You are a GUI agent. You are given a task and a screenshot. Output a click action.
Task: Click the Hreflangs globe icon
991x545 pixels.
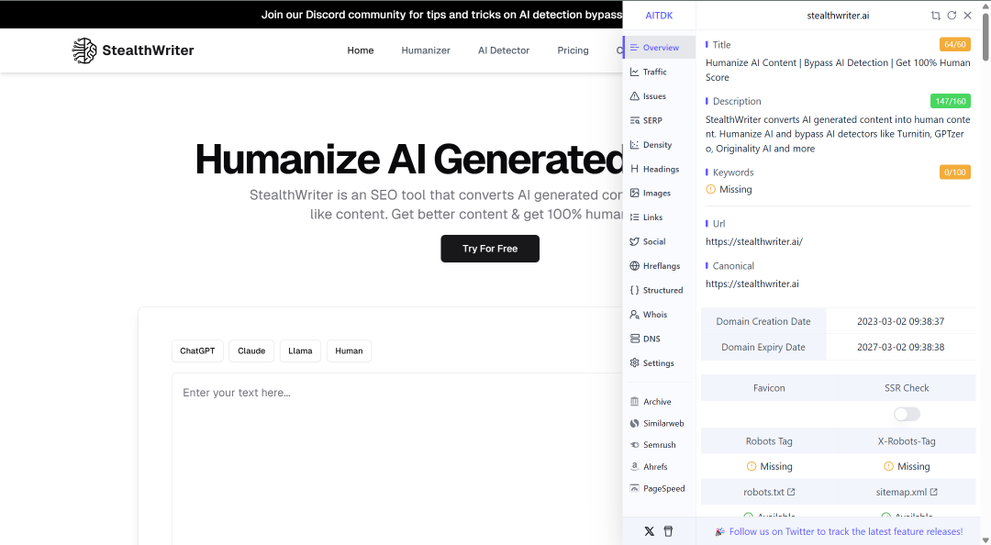pos(635,265)
